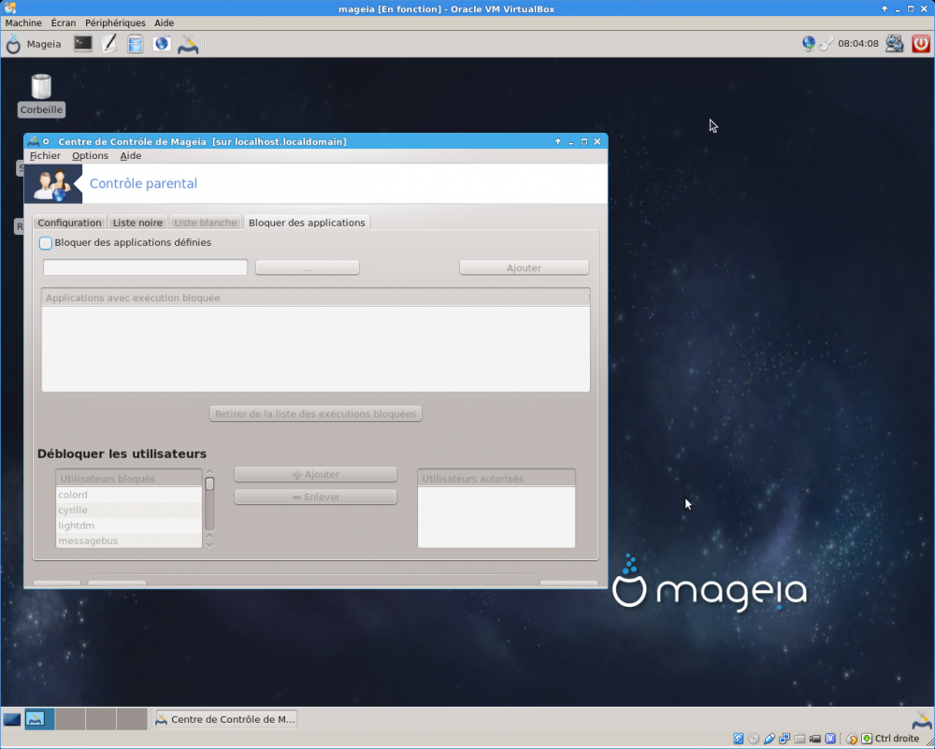Open the user switch icon near the clock
935x749 pixels.
(895, 44)
